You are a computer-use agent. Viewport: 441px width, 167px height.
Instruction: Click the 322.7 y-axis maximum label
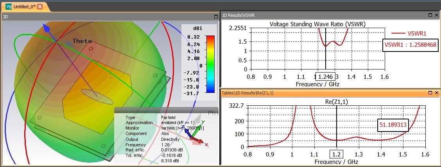[x=236, y=106]
